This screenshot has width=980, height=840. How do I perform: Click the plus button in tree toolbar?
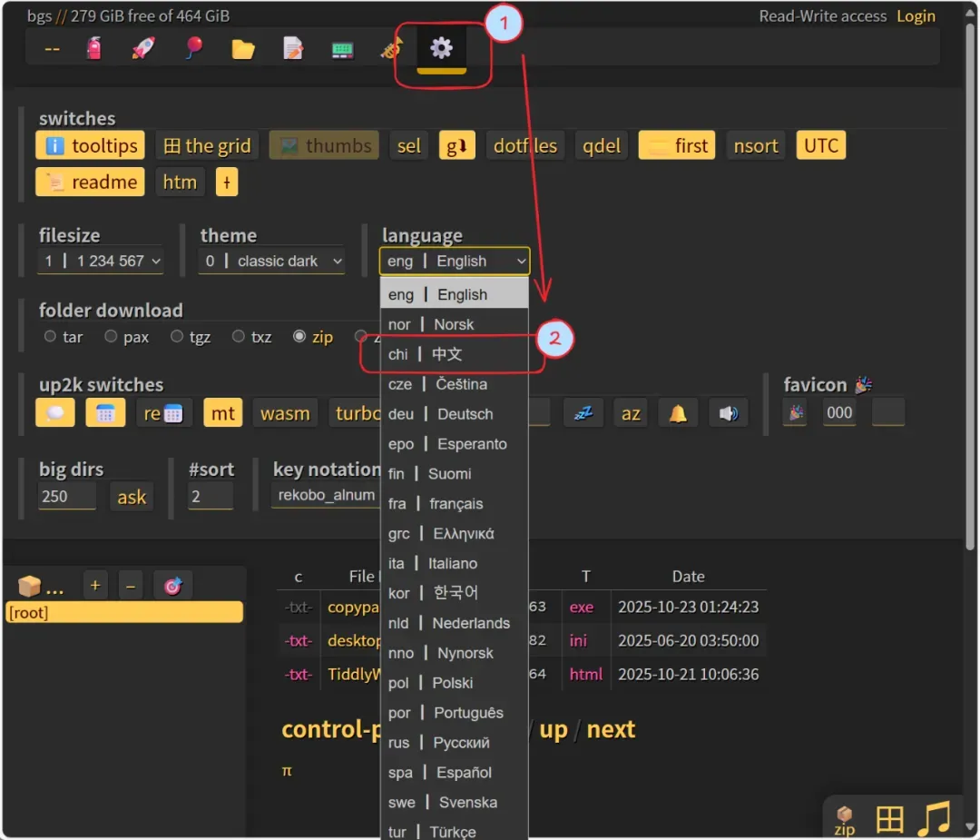point(95,586)
